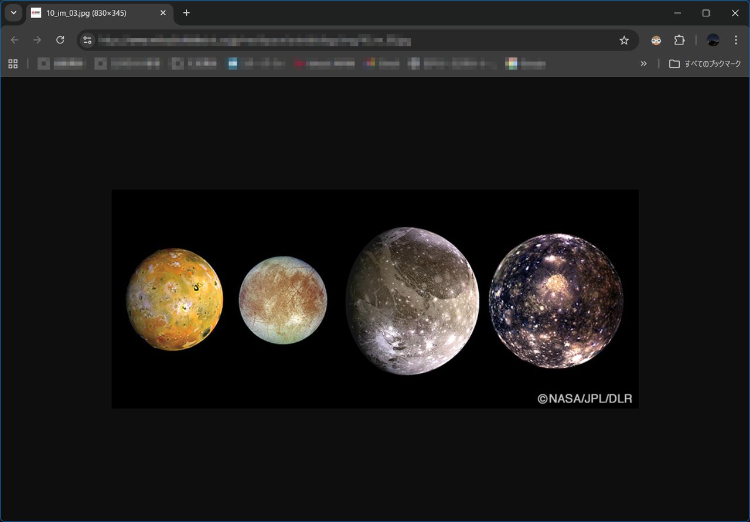The image size is (750, 522).
Task: Show hidden bookmarks via the overflow chevron
Action: pyautogui.click(x=643, y=64)
